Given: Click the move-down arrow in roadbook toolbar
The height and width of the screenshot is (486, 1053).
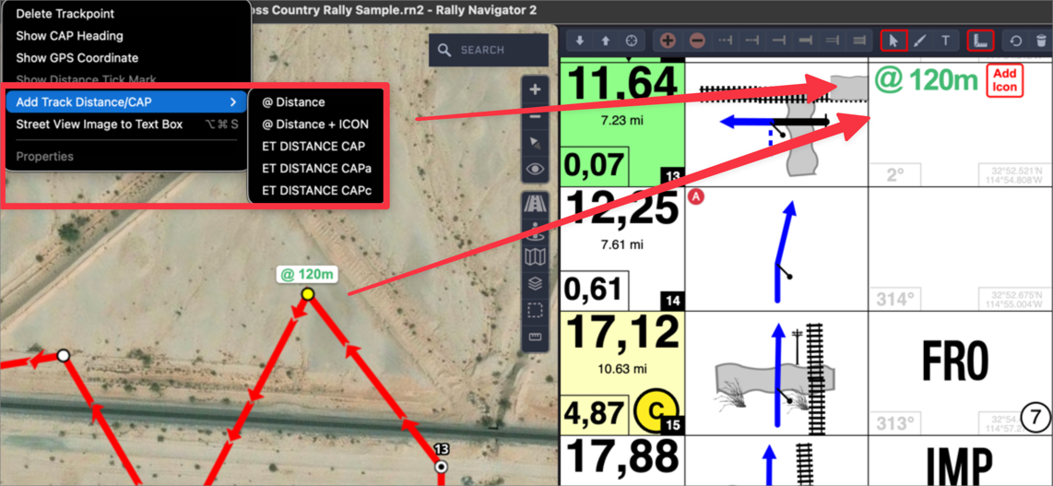Looking at the screenshot, I should pyautogui.click(x=580, y=41).
